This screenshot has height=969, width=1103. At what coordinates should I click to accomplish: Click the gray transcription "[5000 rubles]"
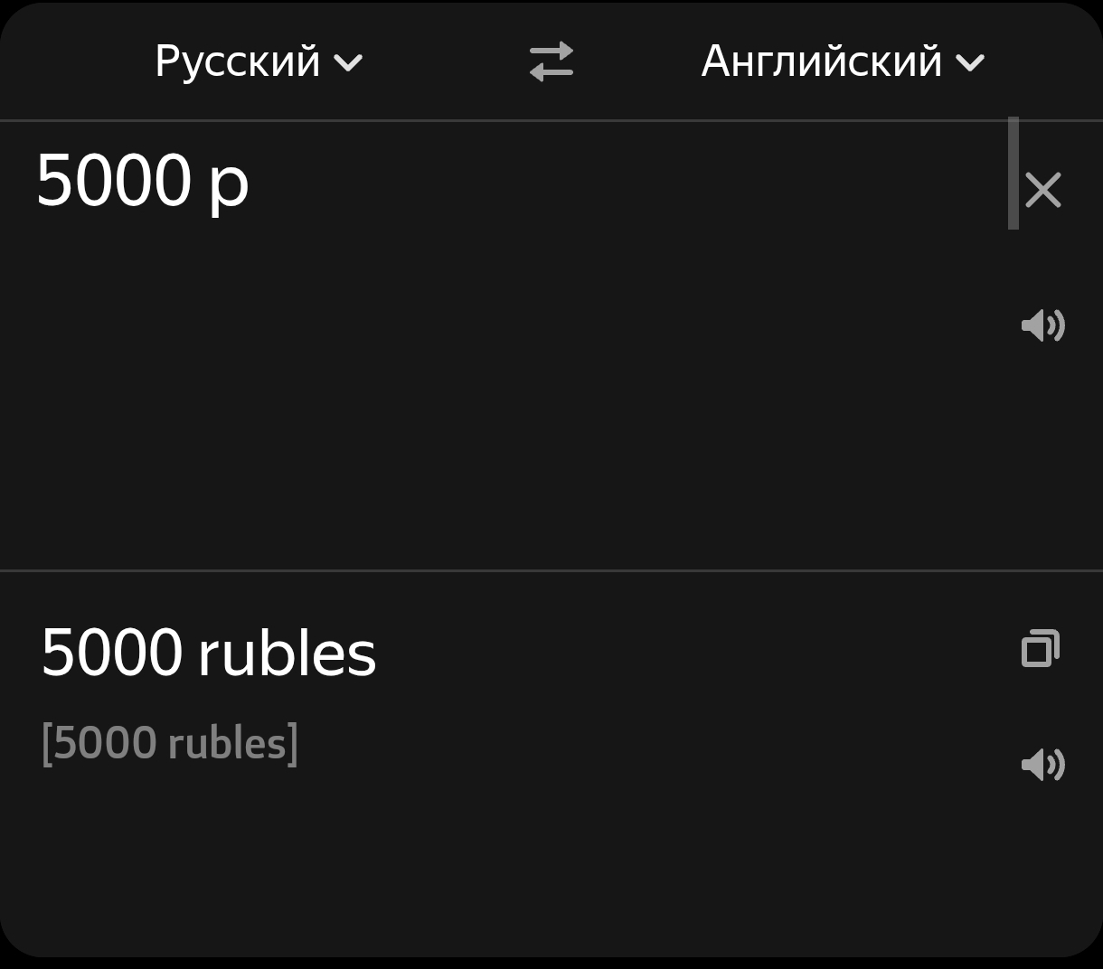coord(170,744)
